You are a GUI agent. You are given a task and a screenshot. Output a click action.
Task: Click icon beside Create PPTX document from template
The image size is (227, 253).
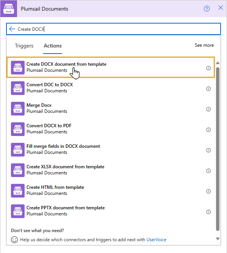(x=18, y=211)
